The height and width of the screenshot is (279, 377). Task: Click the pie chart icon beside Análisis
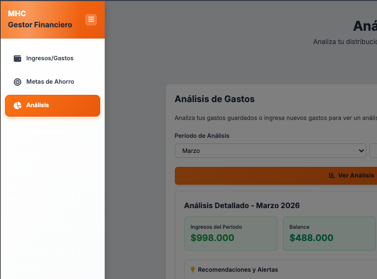tap(17, 105)
